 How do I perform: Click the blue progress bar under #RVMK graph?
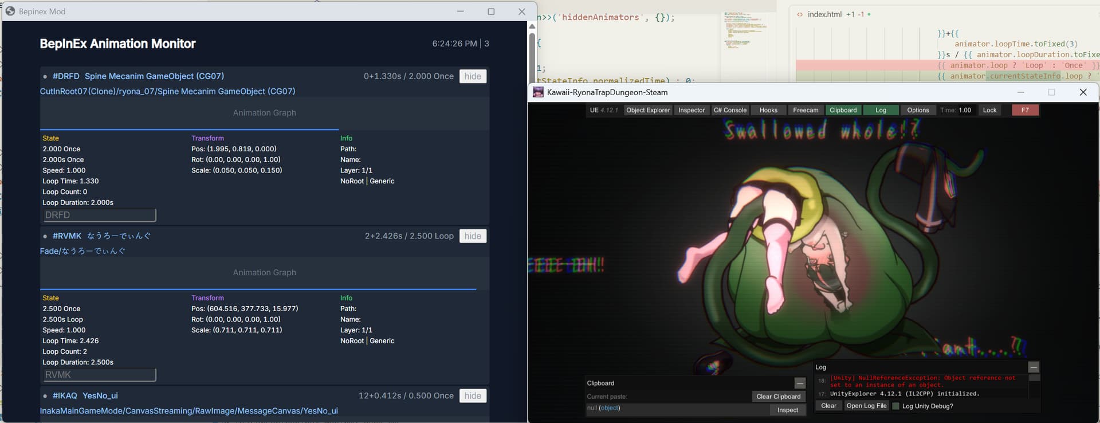coord(258,289)
